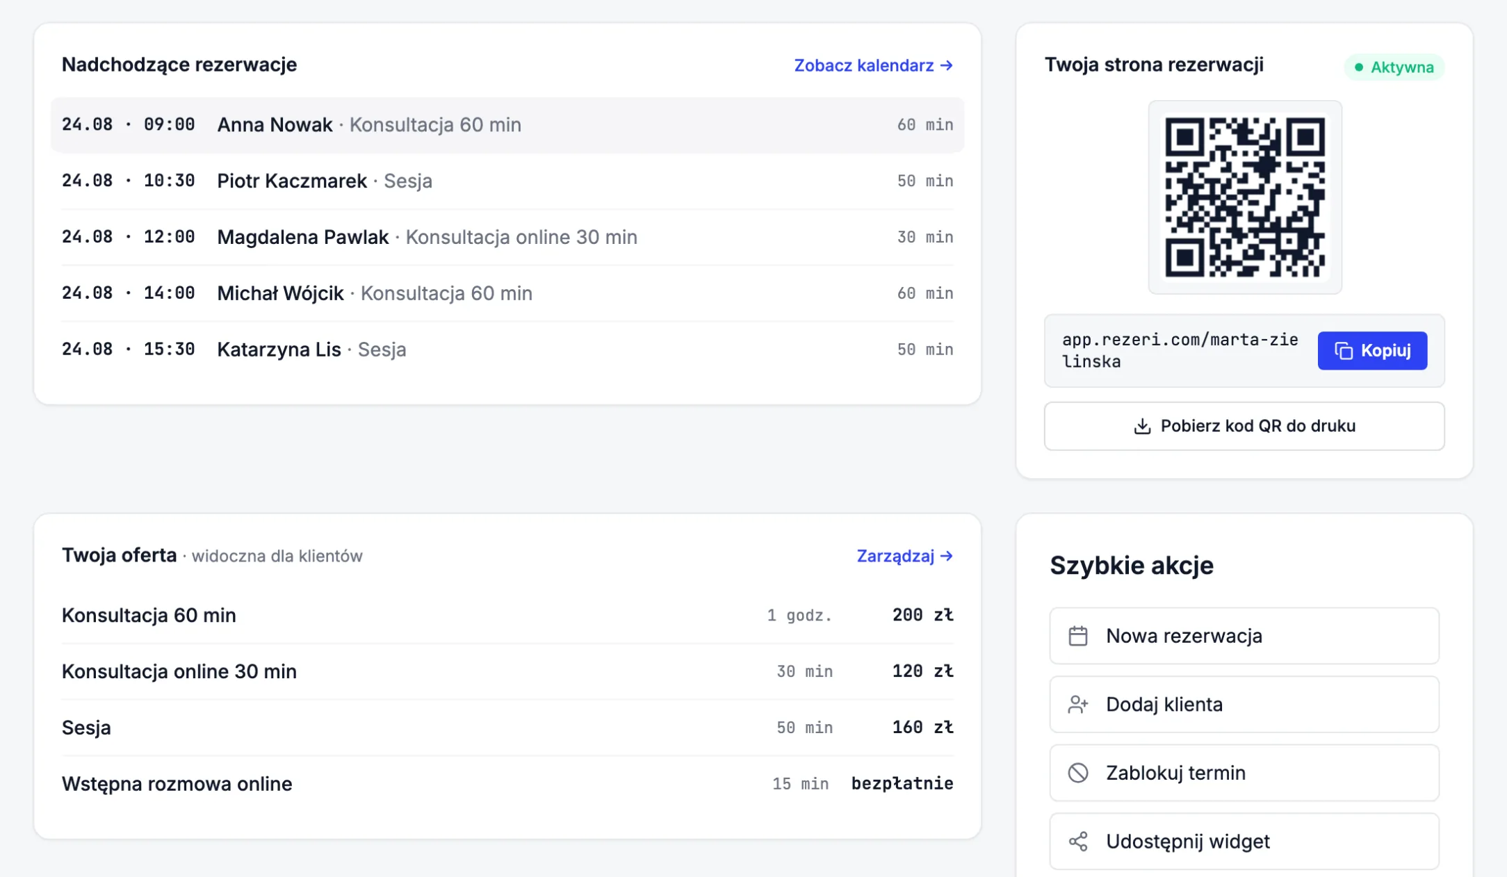1507x877 pixels.
Task: Click the 120 zł price
Action: click(922, 671)
